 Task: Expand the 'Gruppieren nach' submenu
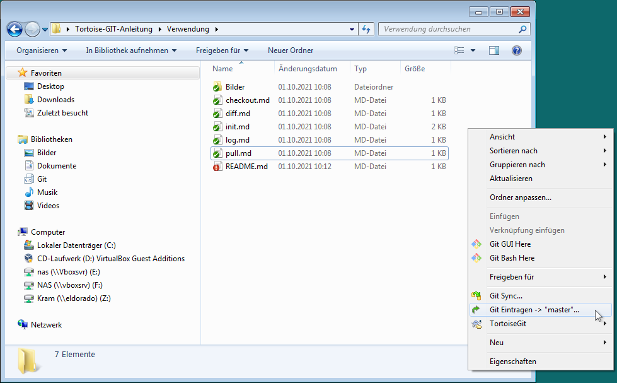pyautogui.click(x=541, y=165)
